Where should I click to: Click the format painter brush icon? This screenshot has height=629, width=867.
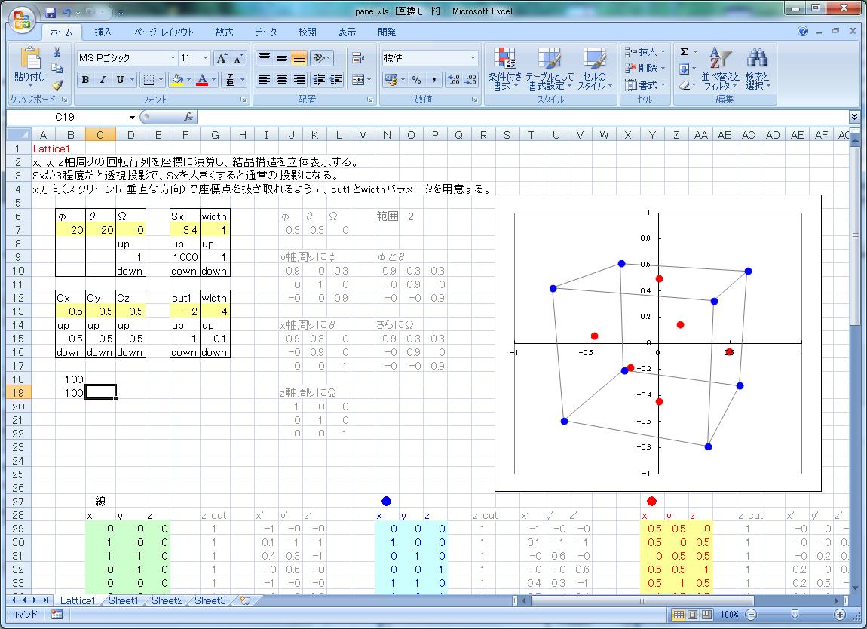pyautogui.click(x=57, y=85)
